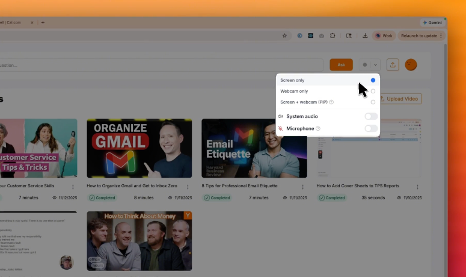Viewport: 466px width, 277px height.
Task: Open the browser extensions puzzle icon
Action: click(333, 36)
